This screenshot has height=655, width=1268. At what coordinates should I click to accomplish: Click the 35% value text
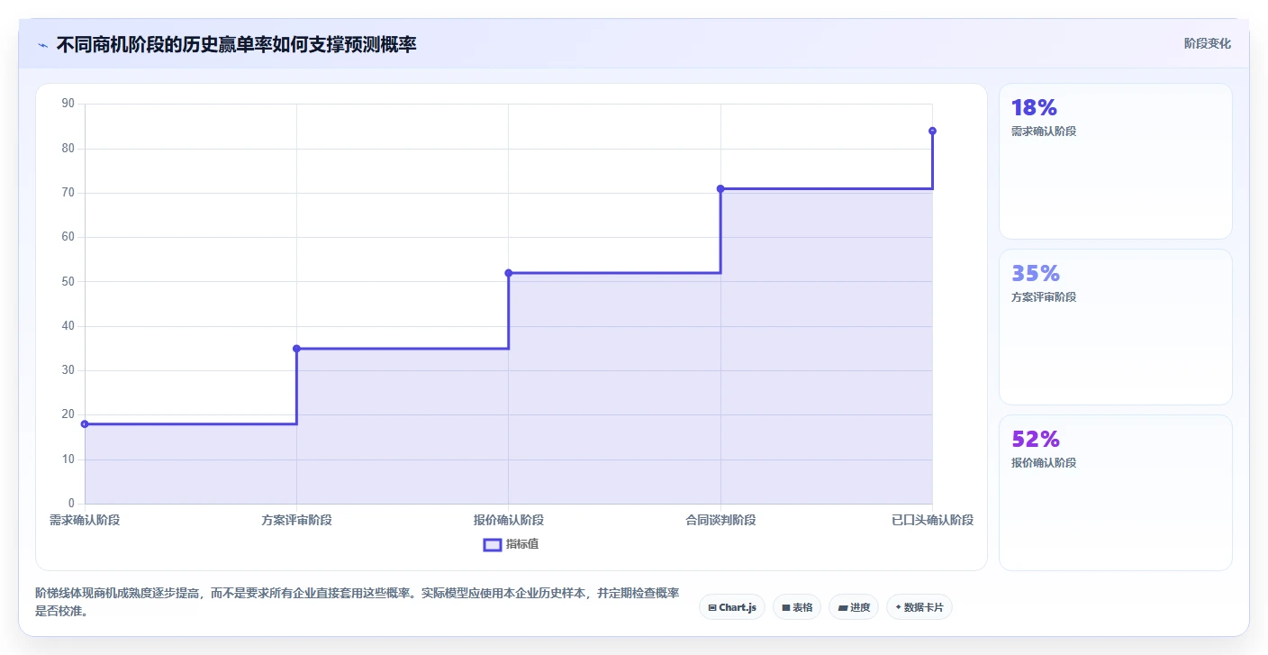pyautogui.click(x=1036, y=274)
